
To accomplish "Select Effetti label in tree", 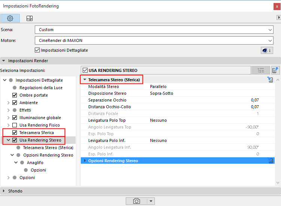I will pos(25,110).
